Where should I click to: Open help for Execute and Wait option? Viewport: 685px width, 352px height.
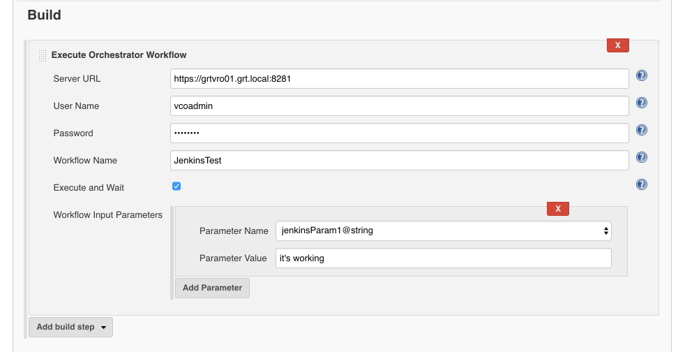pos(641,184)
